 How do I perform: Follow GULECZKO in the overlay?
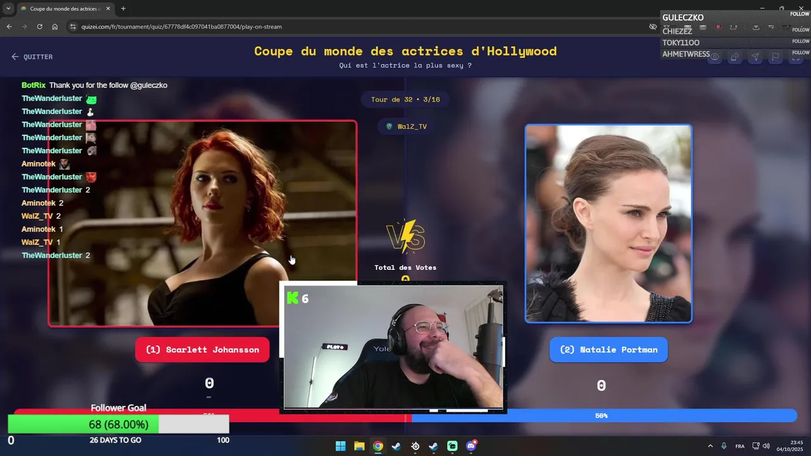pyautogui.click(x=800, y=14)
